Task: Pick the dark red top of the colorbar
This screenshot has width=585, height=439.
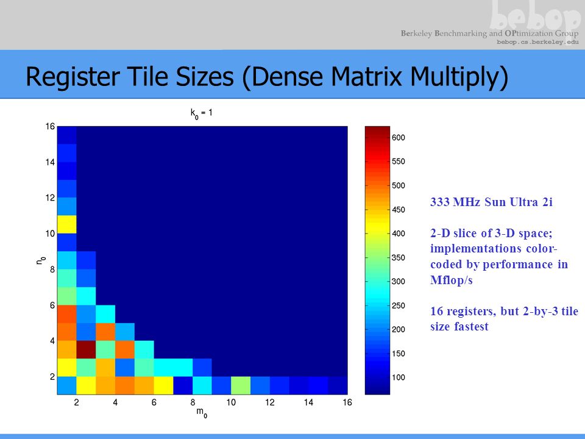Action: [x=377, y=130]
